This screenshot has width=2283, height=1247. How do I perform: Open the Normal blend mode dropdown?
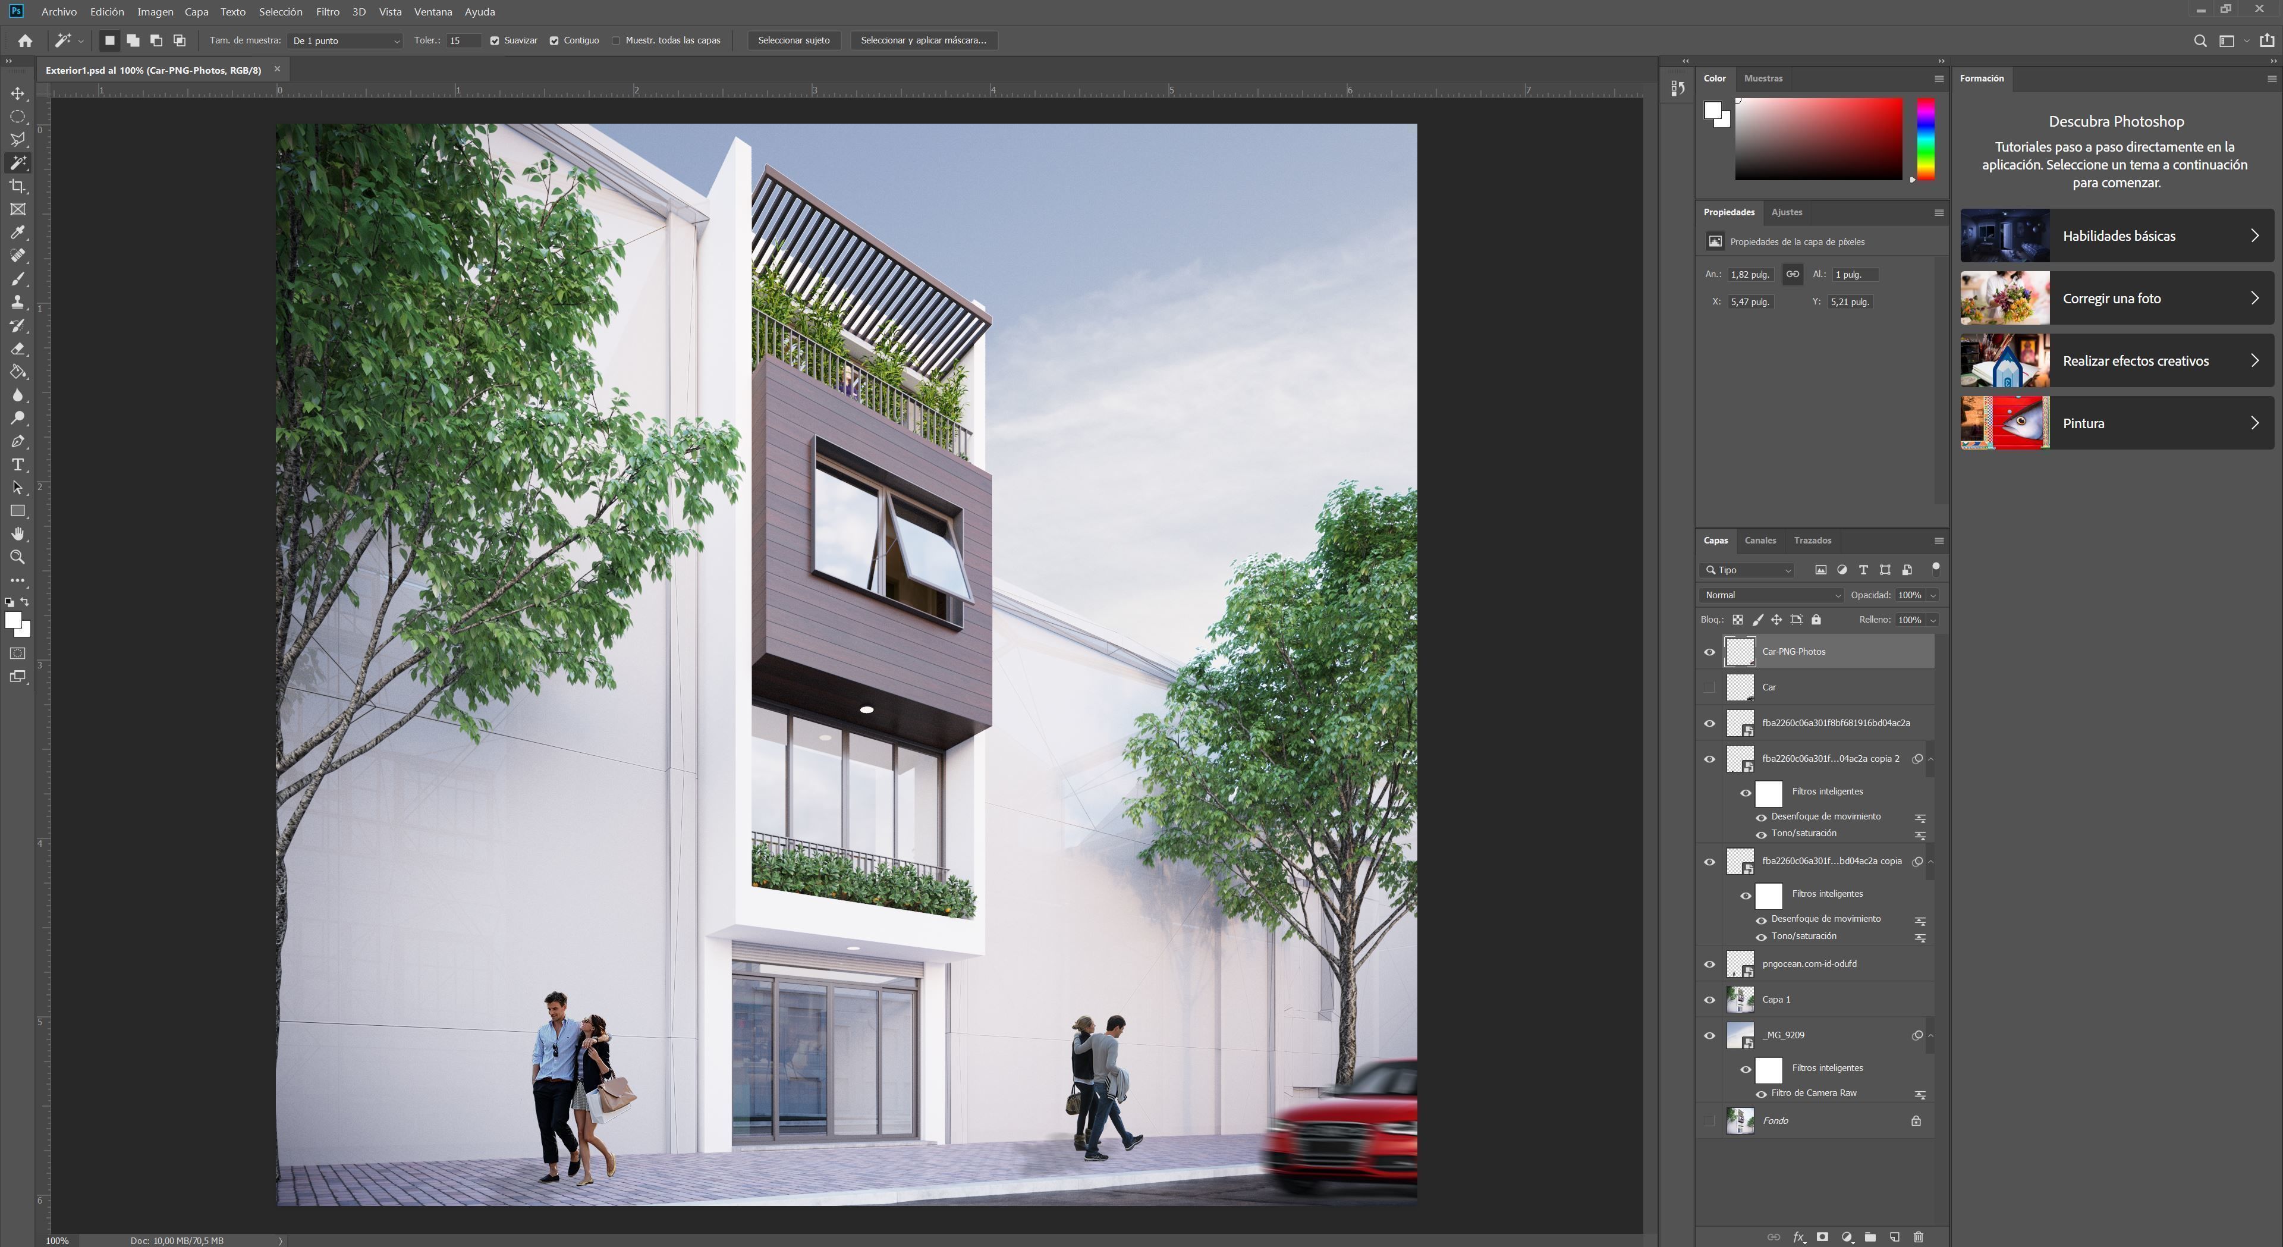click(1772, 596)
